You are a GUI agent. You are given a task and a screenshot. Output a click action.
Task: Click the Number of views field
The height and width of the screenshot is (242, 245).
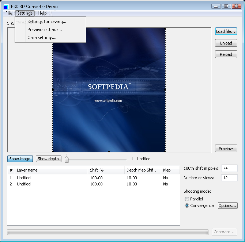(229, 178)
